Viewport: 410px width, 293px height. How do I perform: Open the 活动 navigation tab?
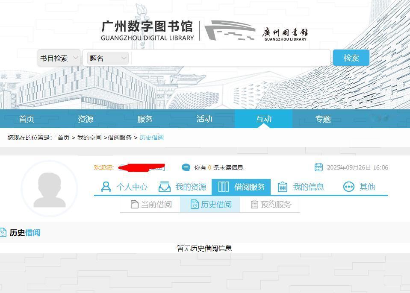204,119
